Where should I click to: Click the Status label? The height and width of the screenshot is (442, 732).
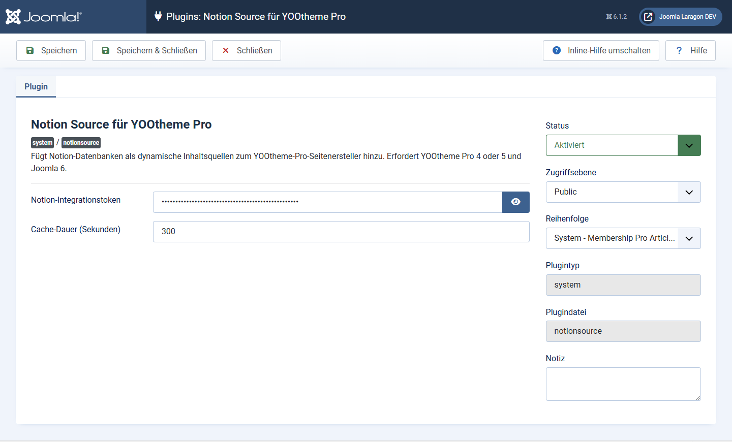point(557,126)
